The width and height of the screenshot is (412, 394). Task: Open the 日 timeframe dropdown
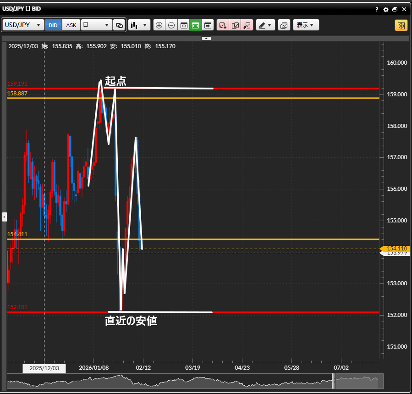coord(96,25)
